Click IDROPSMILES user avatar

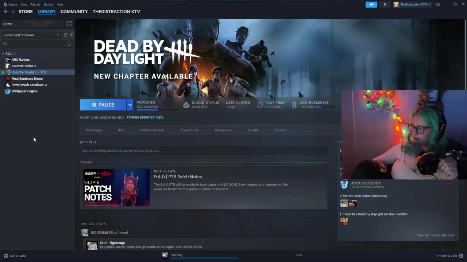click(85, 233)
